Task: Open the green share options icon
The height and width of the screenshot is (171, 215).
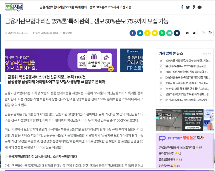Action: (x=170, y=33)
